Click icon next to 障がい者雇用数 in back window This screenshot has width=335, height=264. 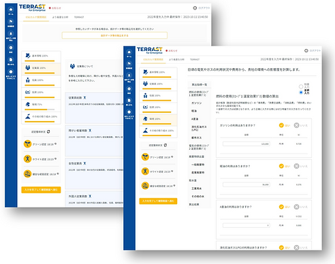(x=90, y=131)
